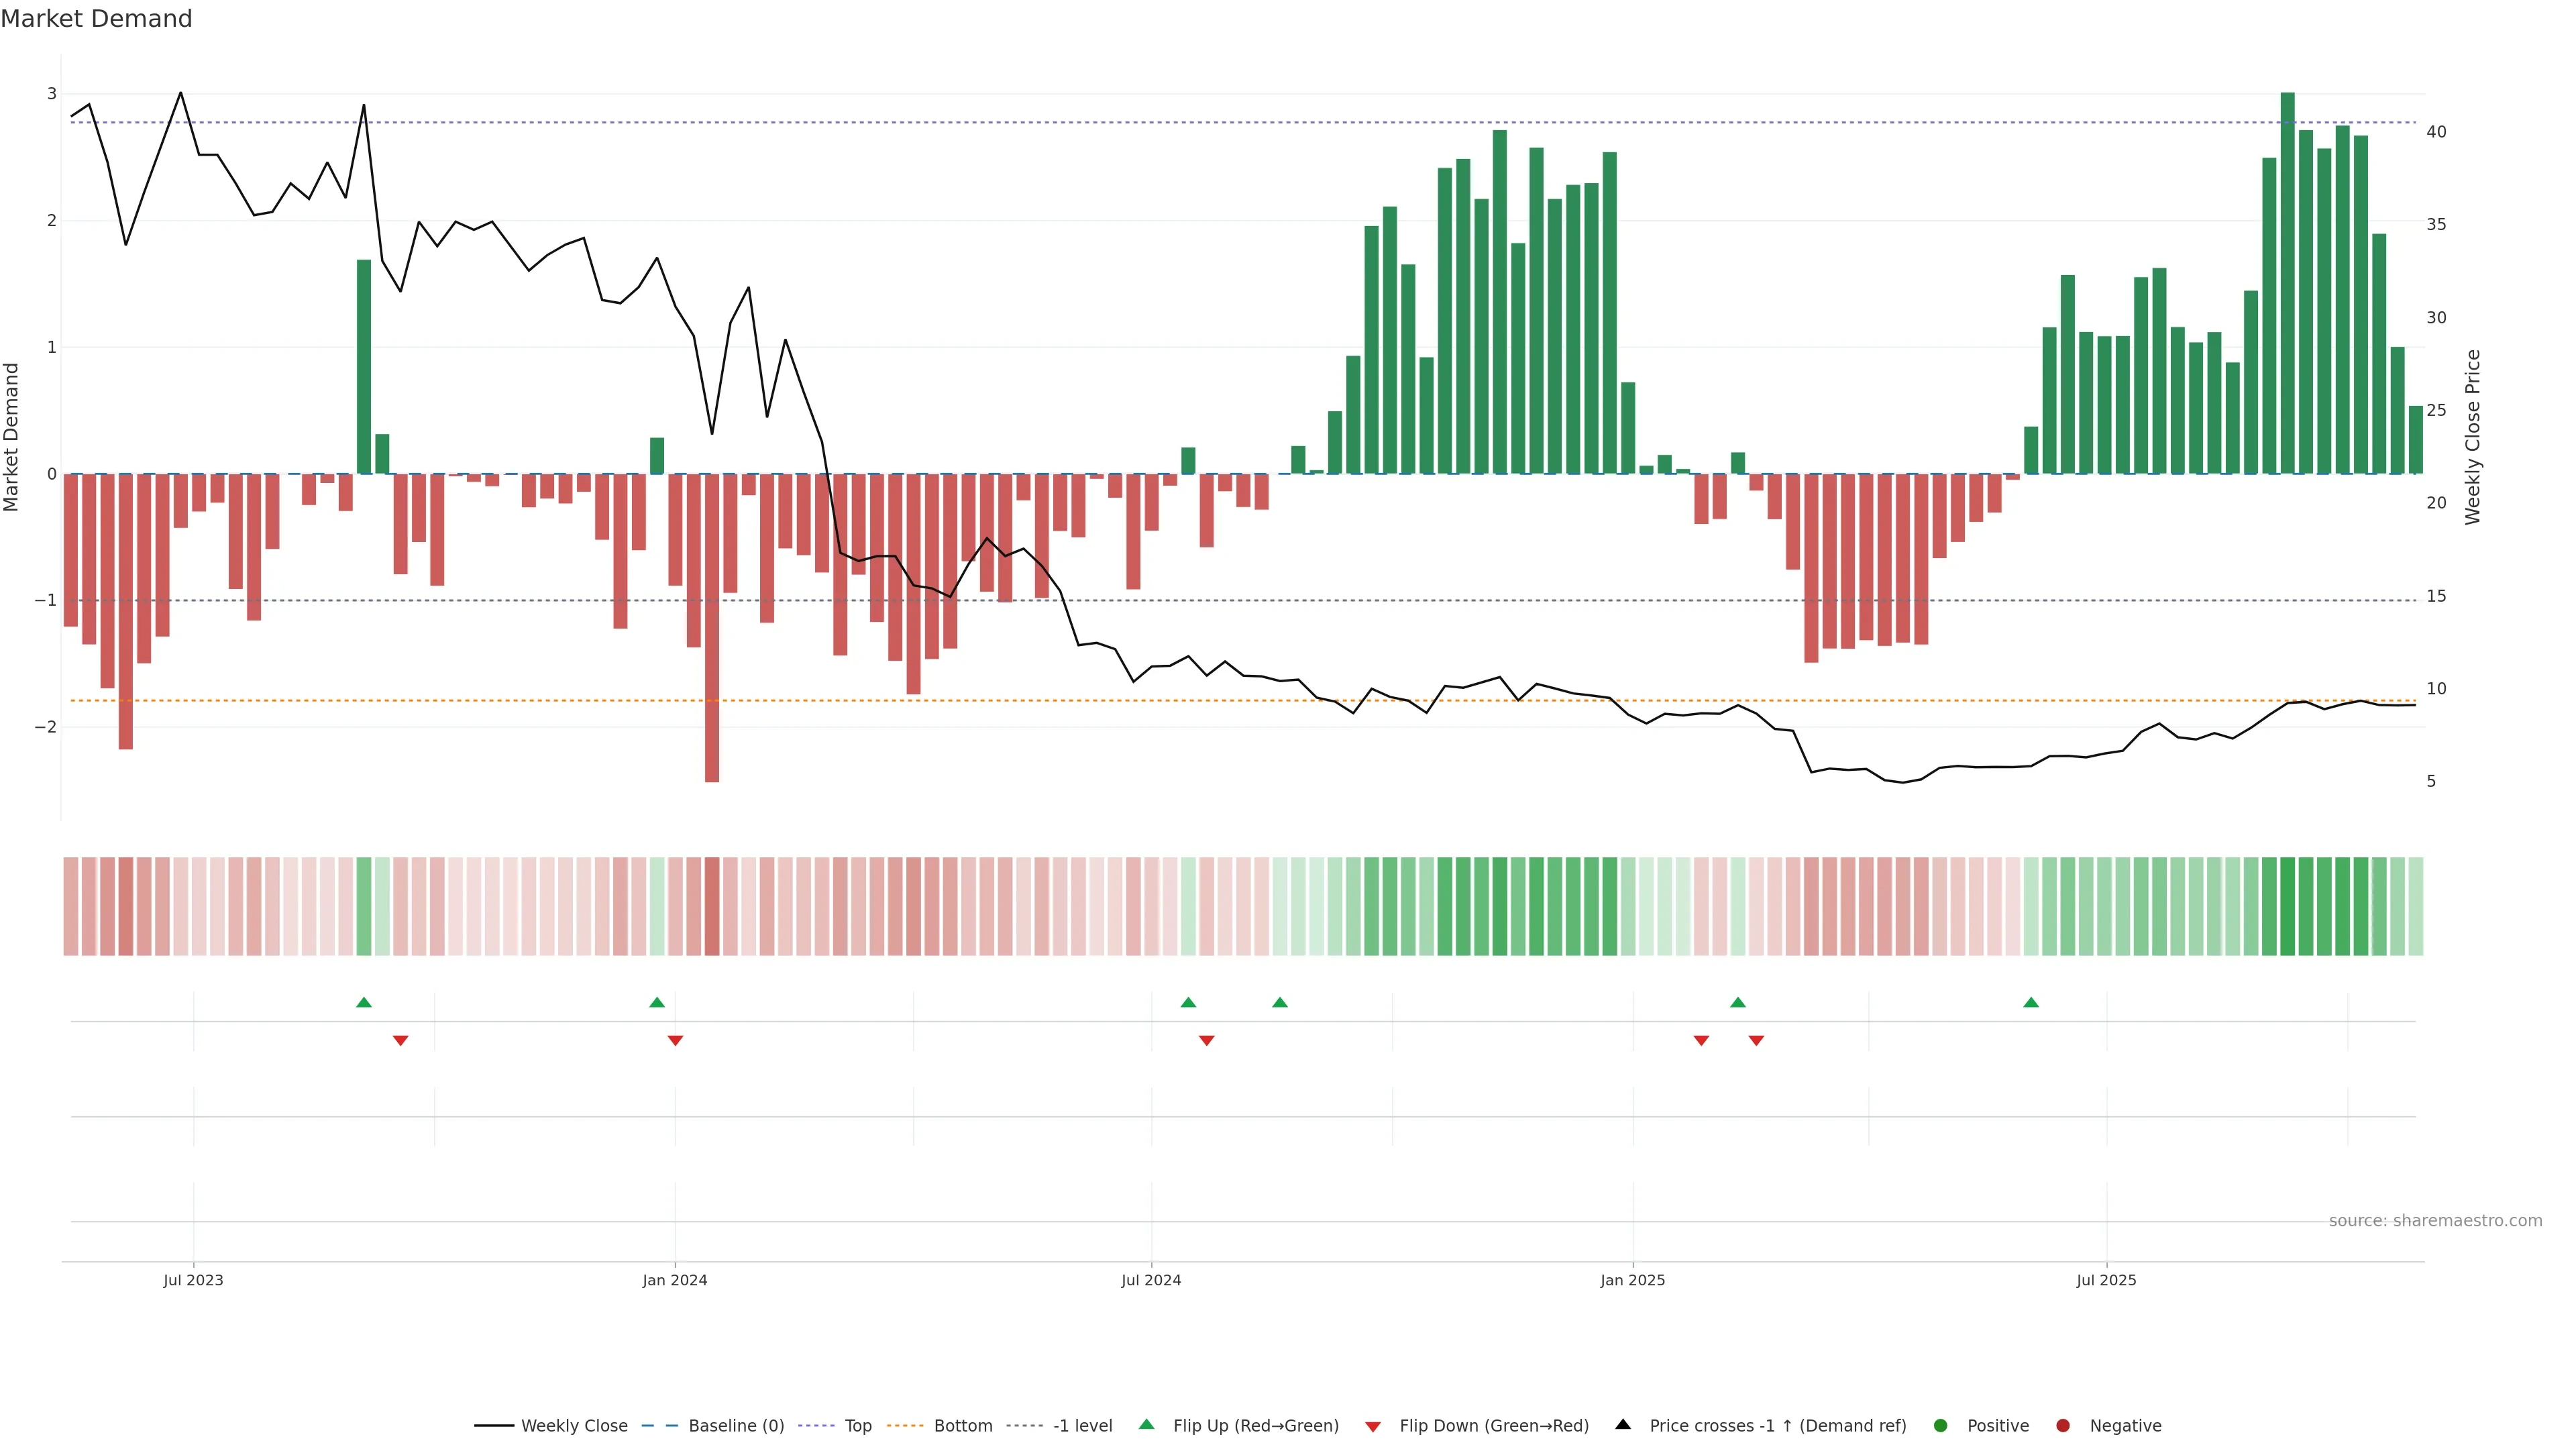Click the first green flip-up marker after Jul 2023
The height and width of the screenshot is (1449, 2576).
click(x=364, y=1002)
